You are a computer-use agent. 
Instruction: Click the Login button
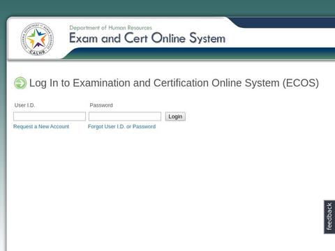175,116
